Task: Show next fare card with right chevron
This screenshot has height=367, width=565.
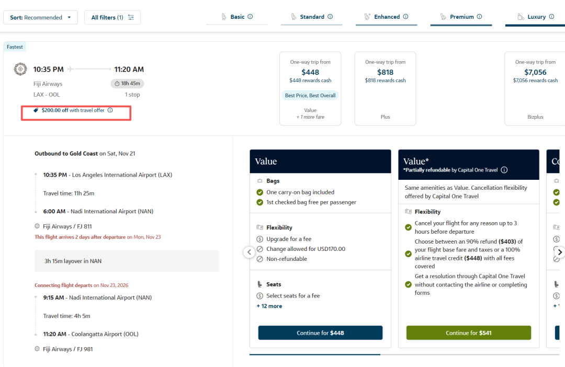Action: pyautogui.click(x=559, y=252)
